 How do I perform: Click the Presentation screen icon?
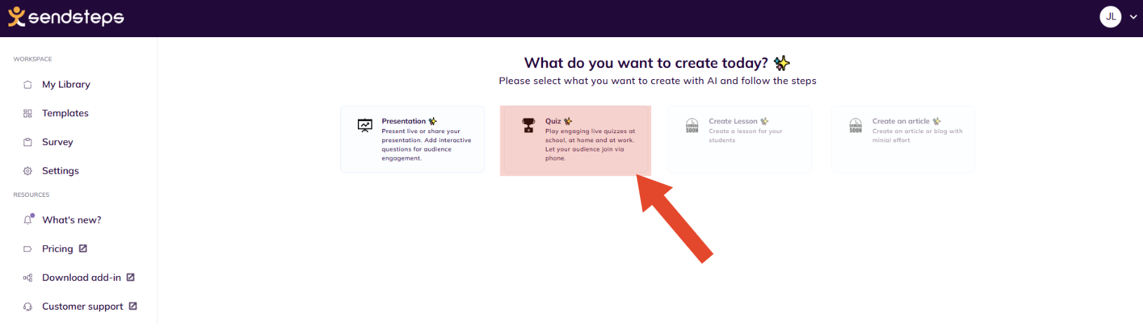pyautogui.click(x=365, y=125)
